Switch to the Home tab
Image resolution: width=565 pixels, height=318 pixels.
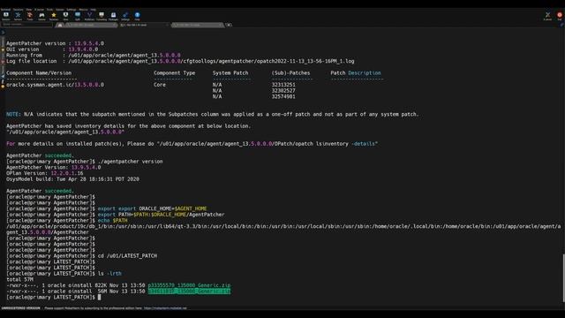[60, 25]
